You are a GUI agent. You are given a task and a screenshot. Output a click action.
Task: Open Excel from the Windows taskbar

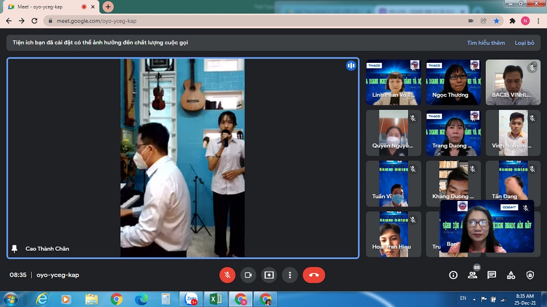[x=216, y=299]
